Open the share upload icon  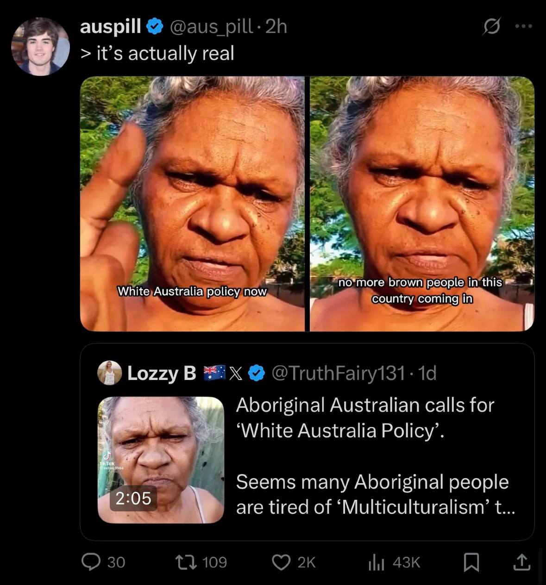pos(521,562)
